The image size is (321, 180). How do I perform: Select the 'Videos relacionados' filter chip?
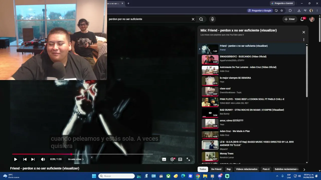[247, 169]
